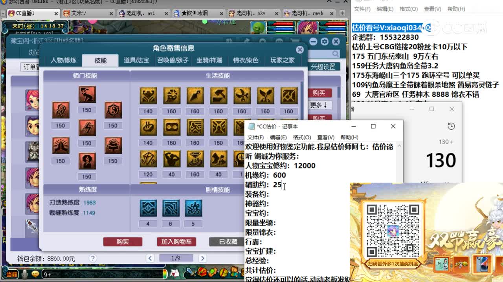Image resolution: width=503 pixels, height=282 pixels.
Task: Select the 艾米 window tab
Action: (x=89, y=13)
